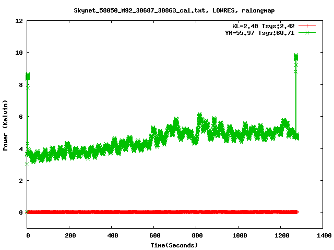
Task: Click y-axis tick label 4
Action: (21, 148)
